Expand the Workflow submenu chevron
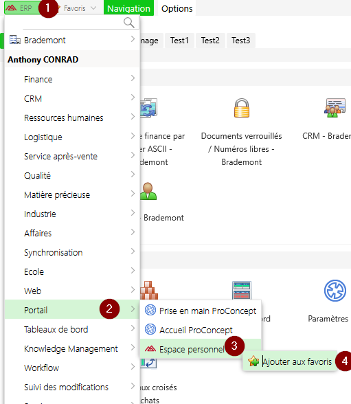 click(133, 367)
